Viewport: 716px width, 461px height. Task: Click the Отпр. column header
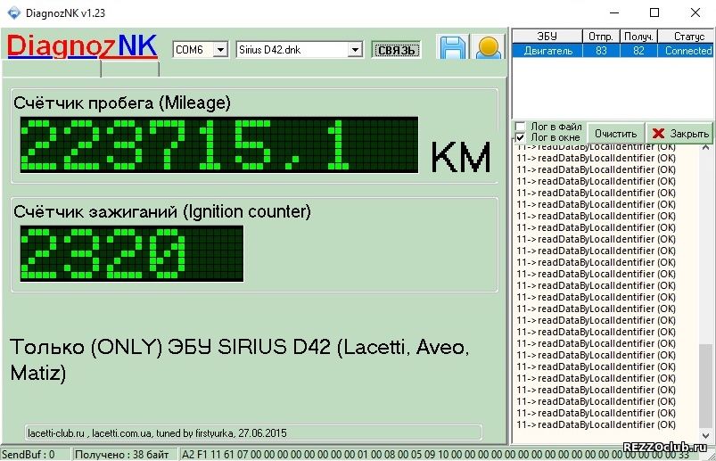pyautogui.click(x=601, y=37)
